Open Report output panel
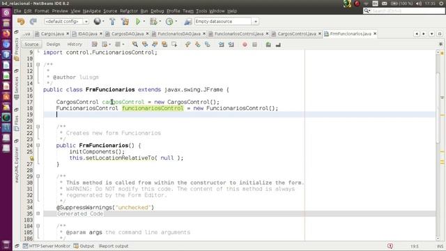 point(114,246)
